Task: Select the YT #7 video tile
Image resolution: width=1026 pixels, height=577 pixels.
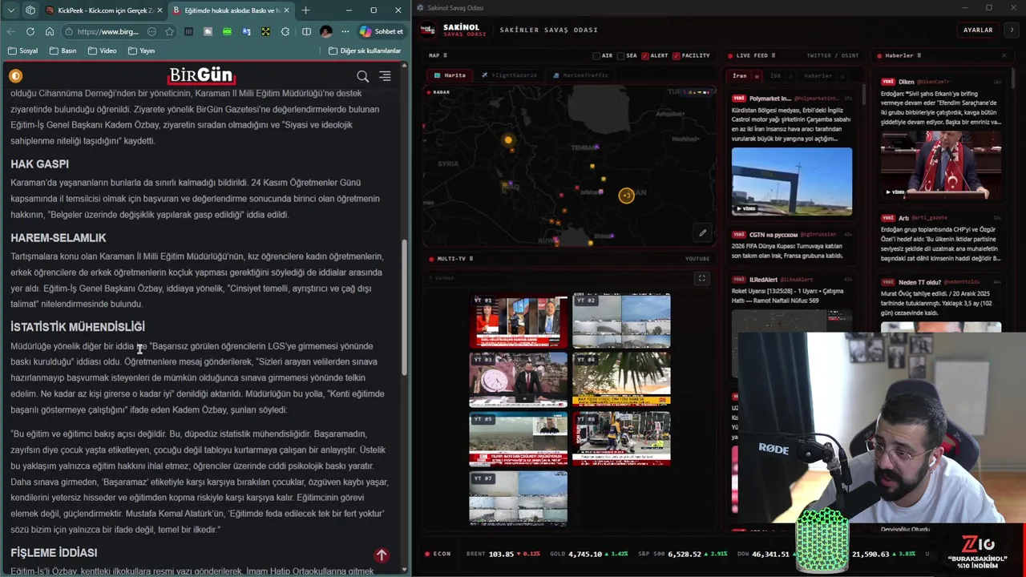Action: pos(519,498)
